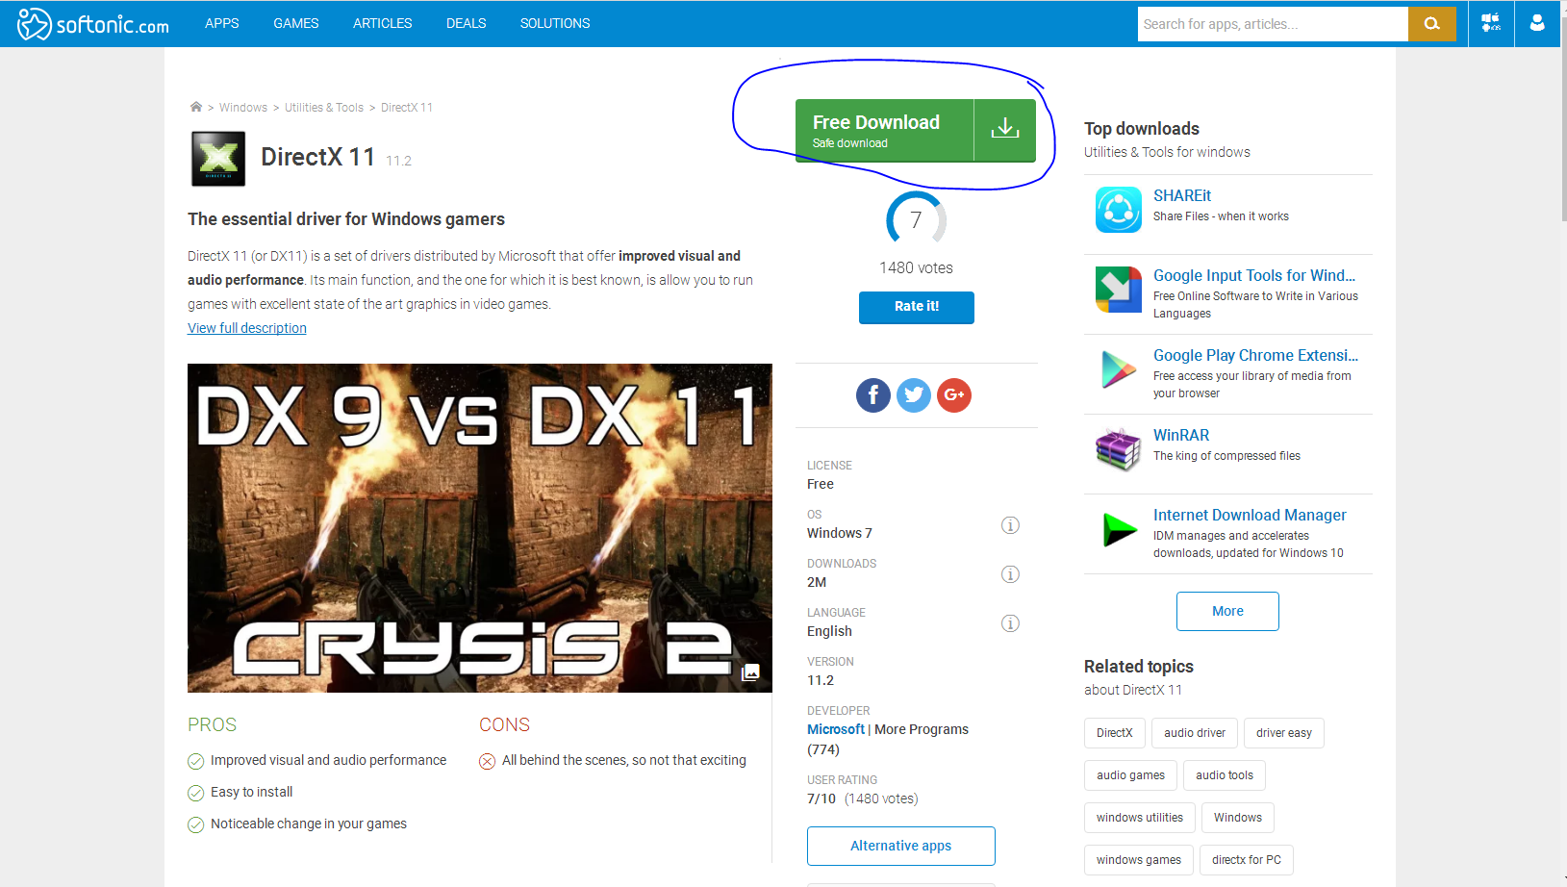This screenshot has height=887, width=1567.
Task: Click the 1480 votes text
Action: point(916,268)
